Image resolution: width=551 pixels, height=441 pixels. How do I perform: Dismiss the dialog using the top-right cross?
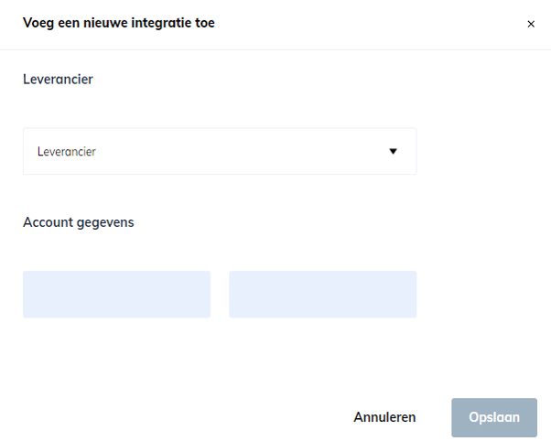[531, 25]
